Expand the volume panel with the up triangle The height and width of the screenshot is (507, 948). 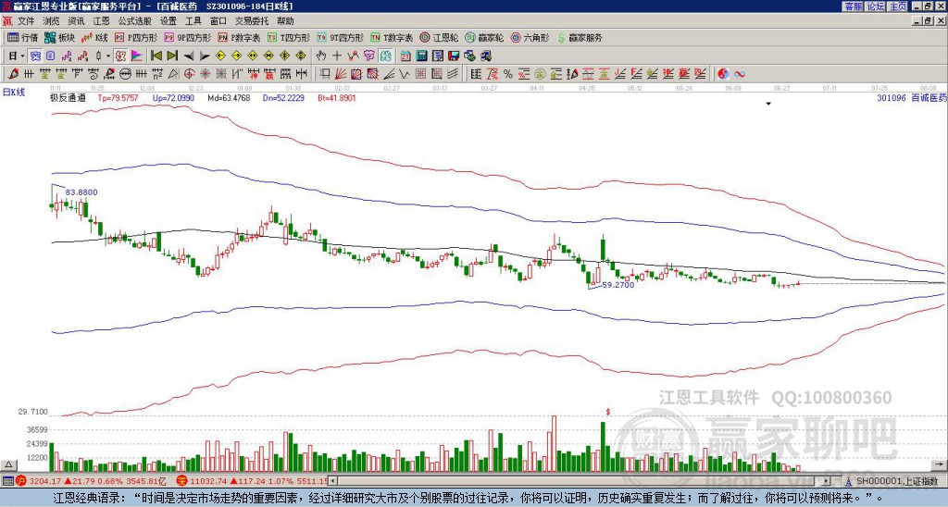pos(8,464)
